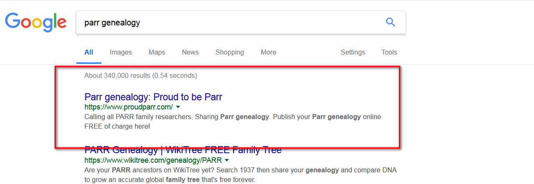Open the Settings menu
Screen dimensions: 534x184
pos(353,52)
